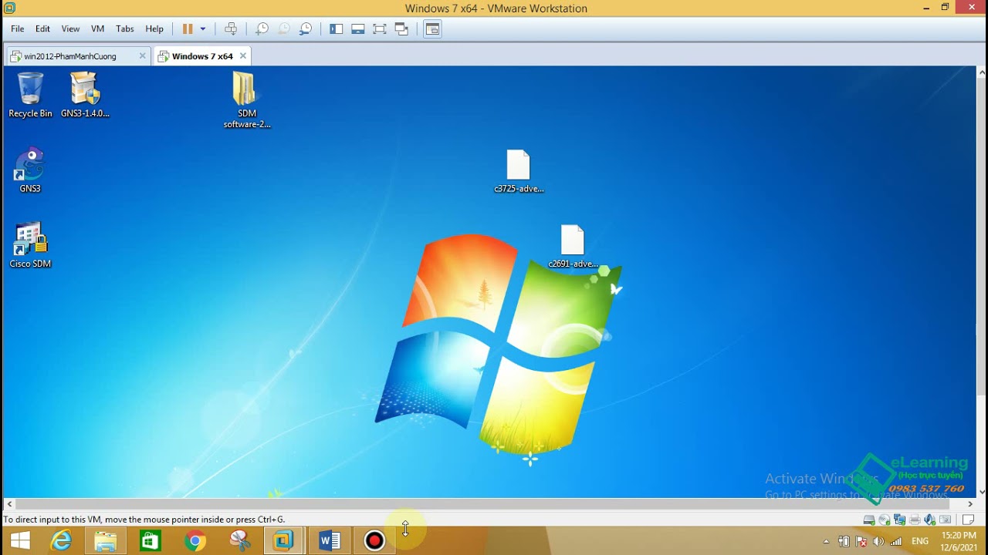Screen dimensions: 988x555
Task: Open the VMware message log note icon
Action: 968,520
